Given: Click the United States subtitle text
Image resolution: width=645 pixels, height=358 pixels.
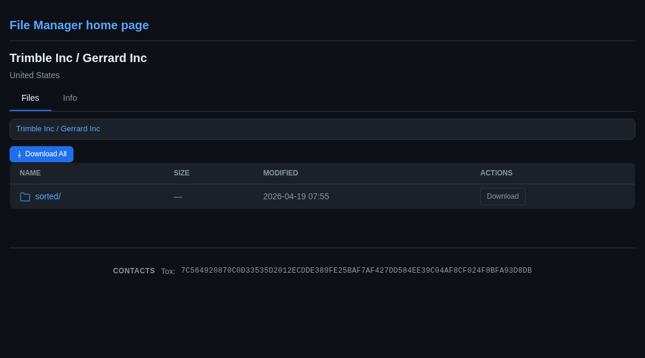Looking at the screenshot, I should [35, 75].
